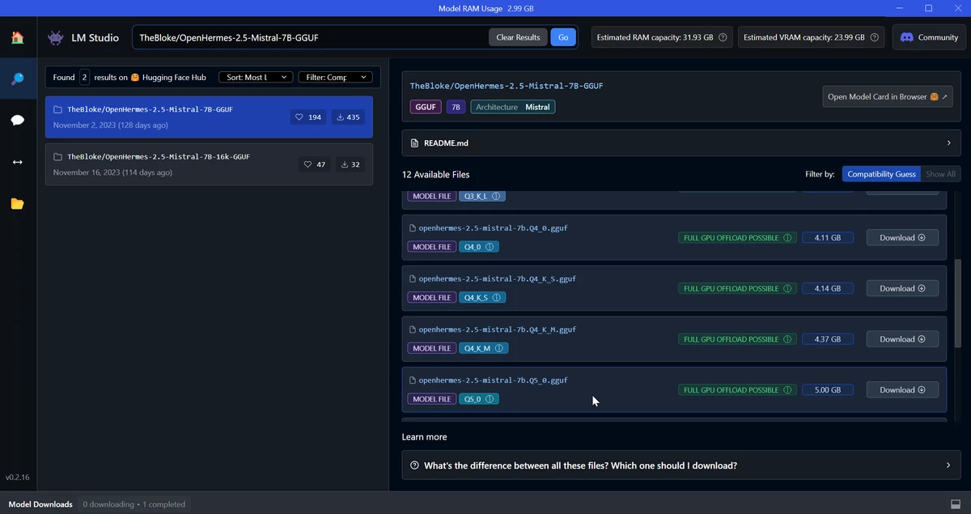This screenshot has height=514, width=971.
Task: Click info icon next to Q4_0 tag
Action: click(x=490, y=247)
